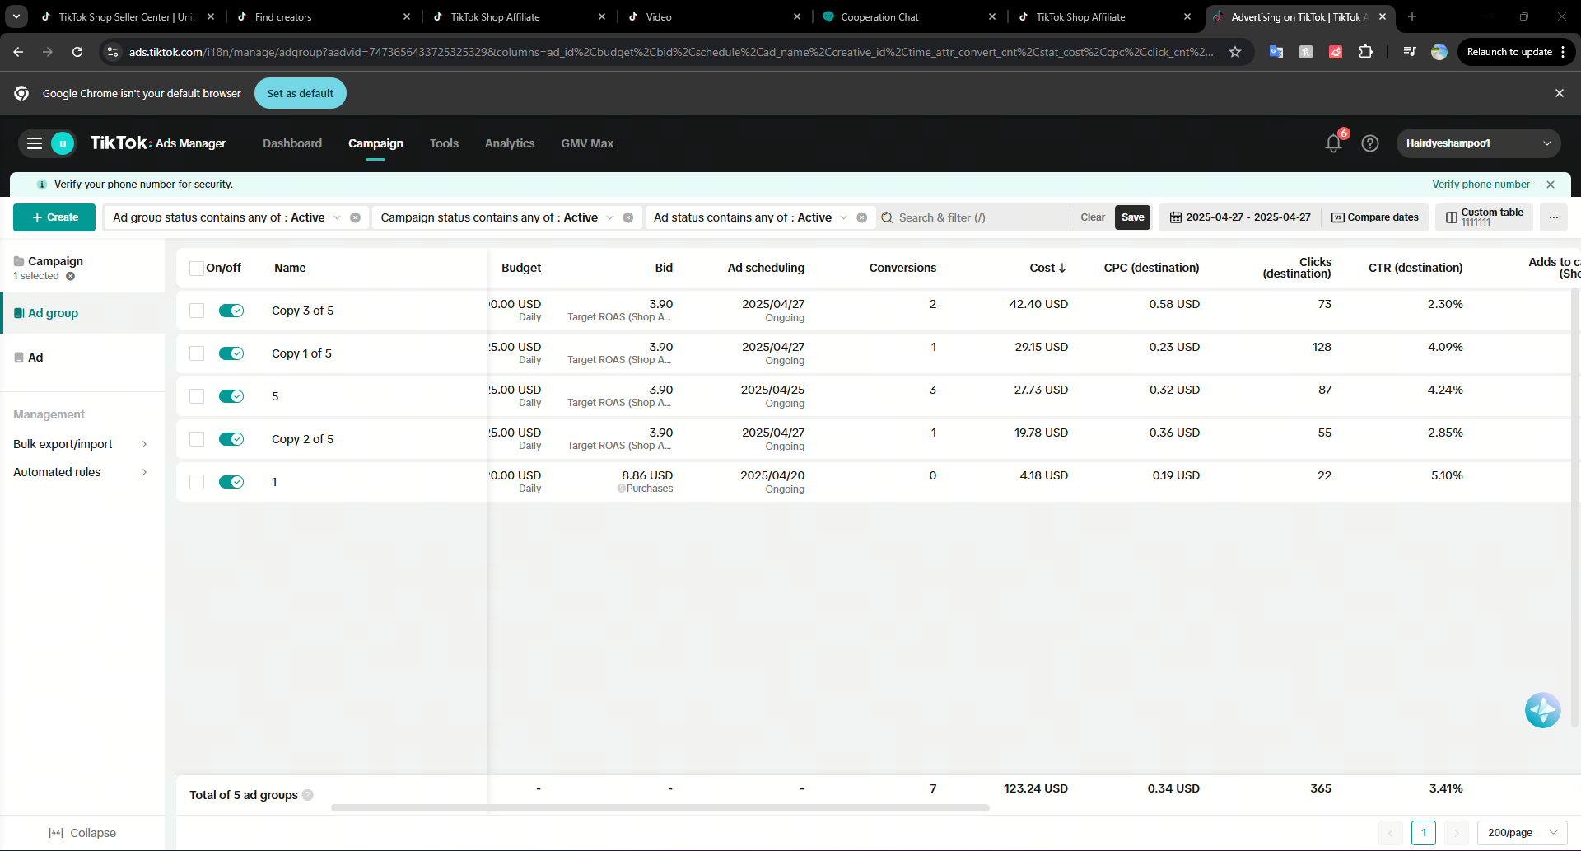Open the tab search dropdown arrow
Image resolution: width=1581 pixels, height=851 pixels.
(16, 16)
